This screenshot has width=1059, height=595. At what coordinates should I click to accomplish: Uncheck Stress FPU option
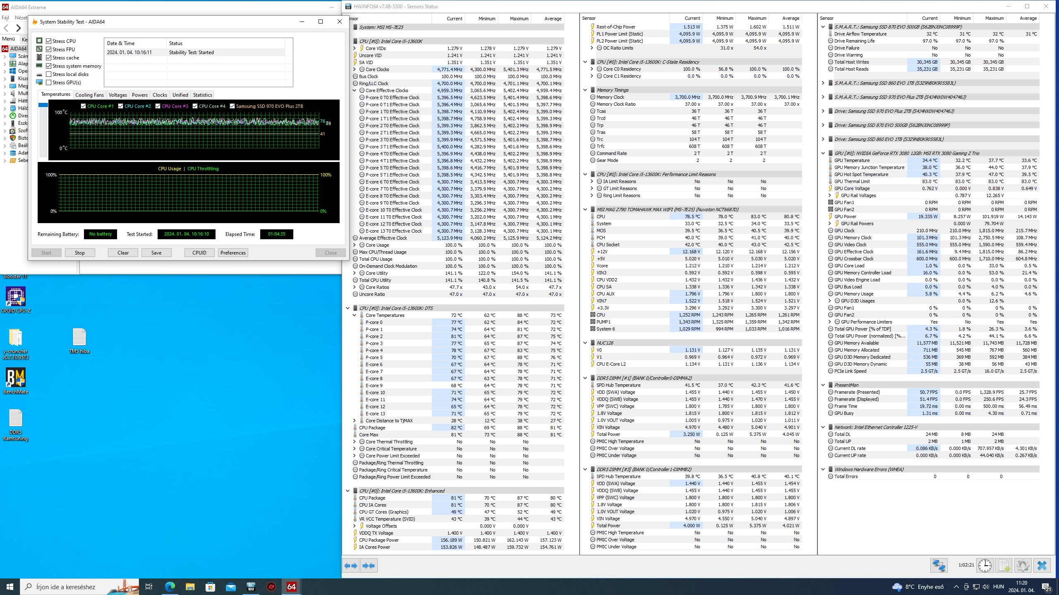(x=49, y=50)
